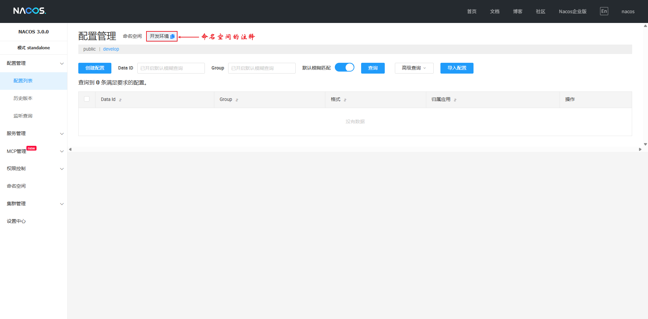Open the Nacos企业版 link
The height and width of the screenshot is (319, 648).
coord(573,11)
